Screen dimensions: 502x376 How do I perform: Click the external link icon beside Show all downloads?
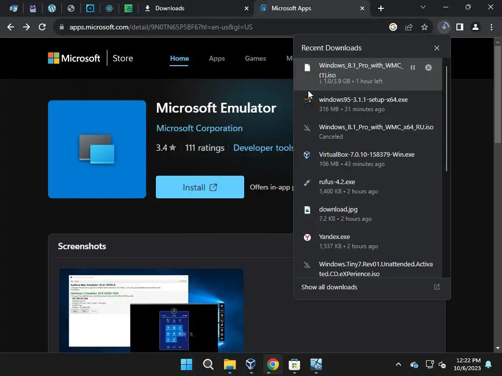pos(437,287)
